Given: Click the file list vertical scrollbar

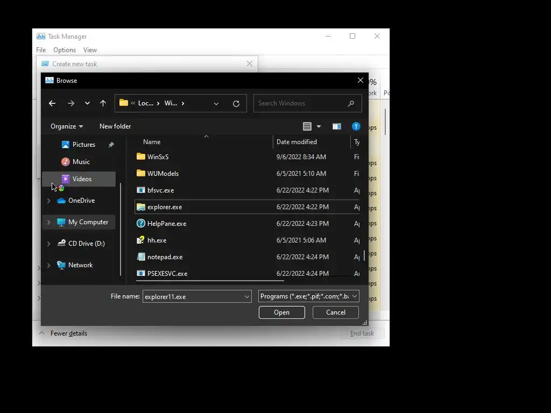Looking at the screenshot, I should 364,255.
